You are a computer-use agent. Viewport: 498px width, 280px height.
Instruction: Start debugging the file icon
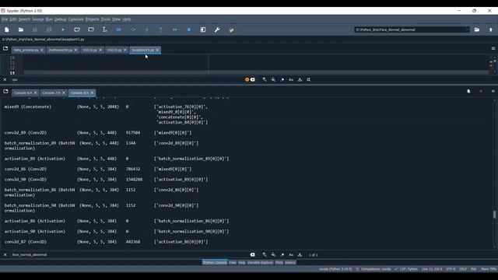coord(119,30)
